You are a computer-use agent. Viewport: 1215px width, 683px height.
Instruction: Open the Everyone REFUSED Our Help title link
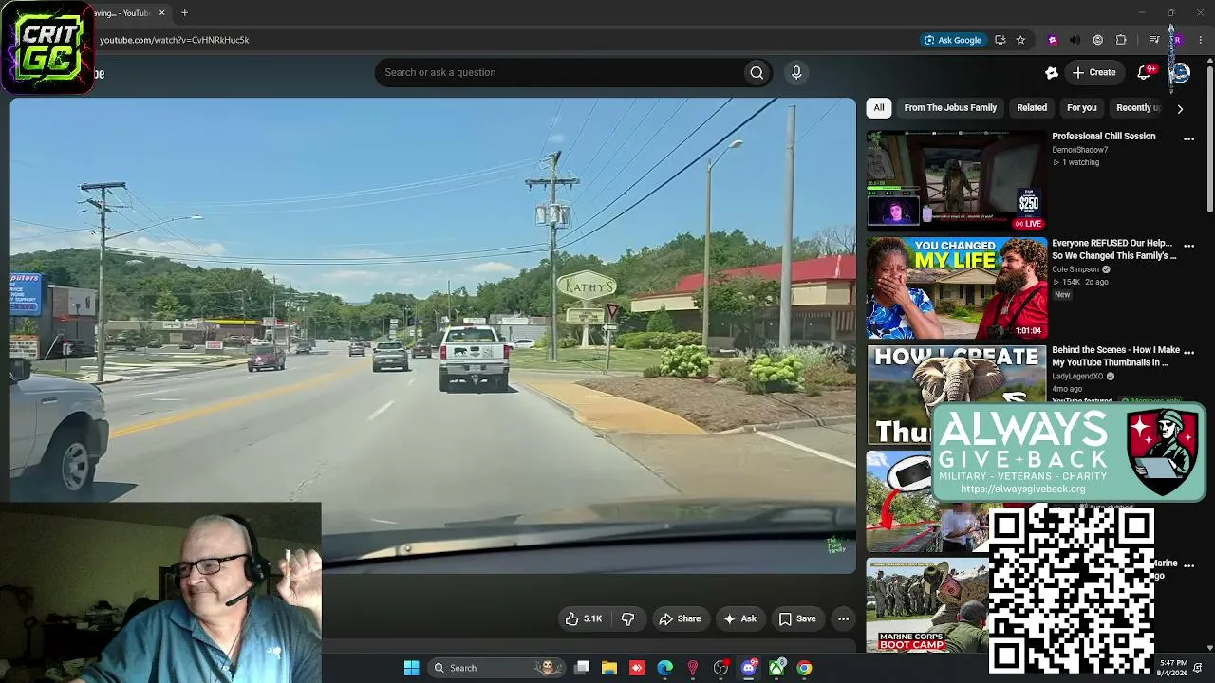(1113, 249)
